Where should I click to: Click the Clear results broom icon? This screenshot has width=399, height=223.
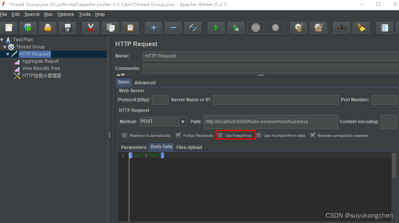tap(298, 28)
